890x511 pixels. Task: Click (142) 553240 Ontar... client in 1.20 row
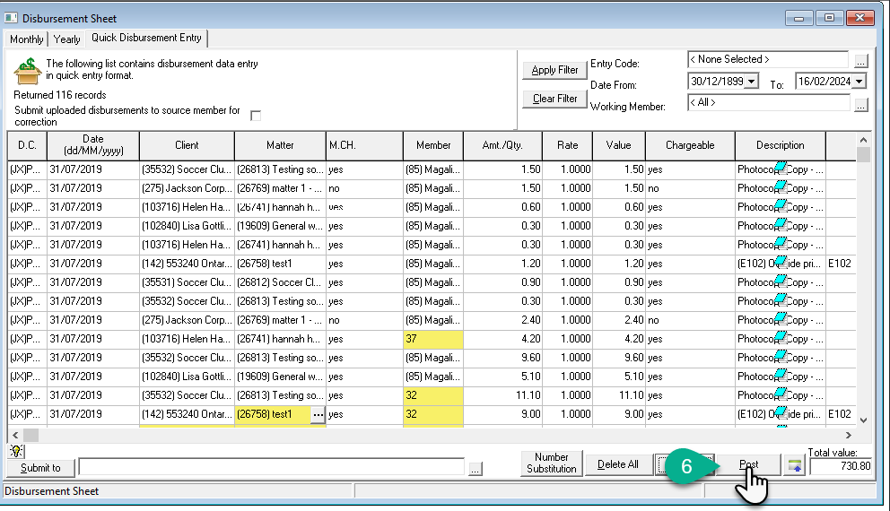pyautogui.click(x=187, y=264)
